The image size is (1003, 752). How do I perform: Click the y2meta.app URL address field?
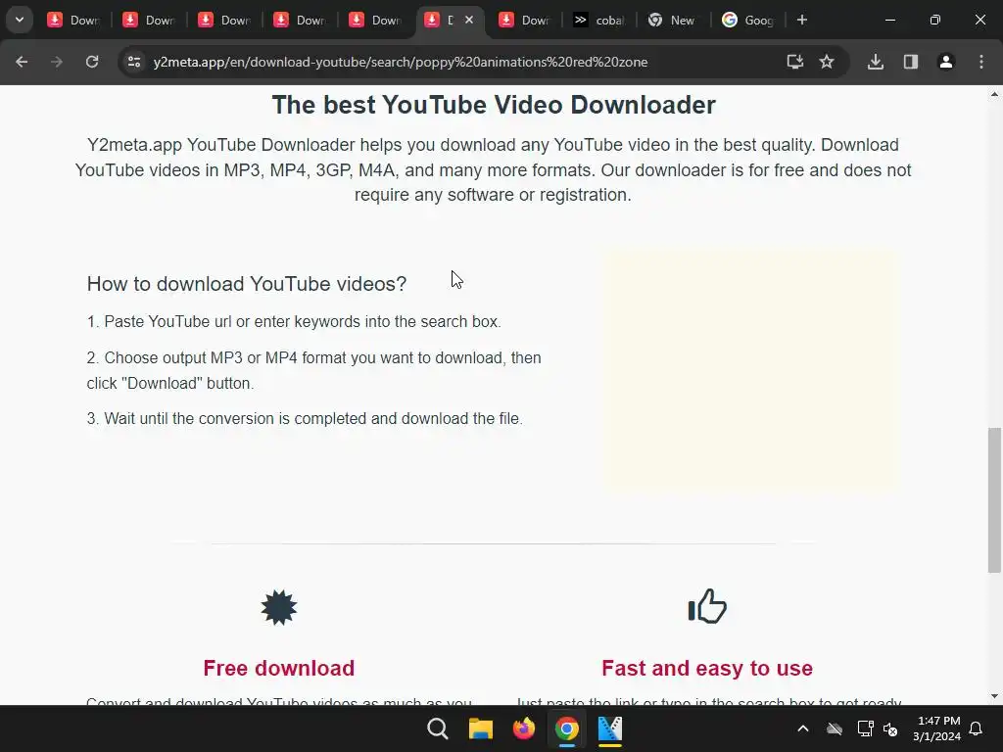click(x=401, y=62)
